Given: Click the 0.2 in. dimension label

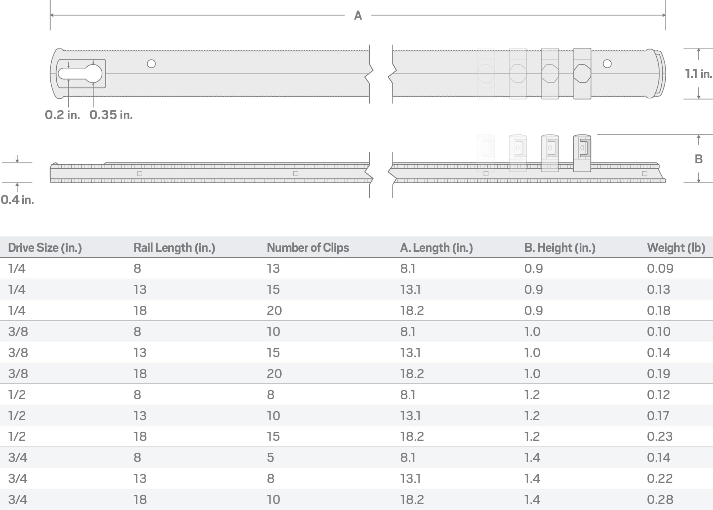Looking at the screenshot, I should point(62,115).
